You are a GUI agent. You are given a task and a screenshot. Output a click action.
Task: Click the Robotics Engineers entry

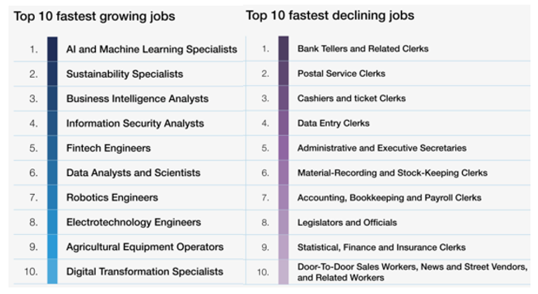[x=112, y=197]
